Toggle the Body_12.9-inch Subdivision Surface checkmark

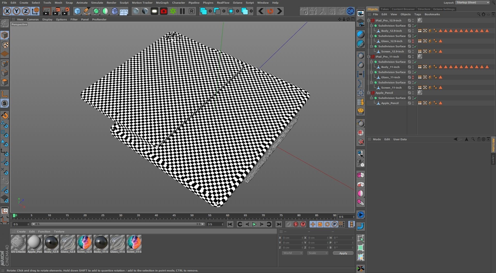[x=415, y=26]
